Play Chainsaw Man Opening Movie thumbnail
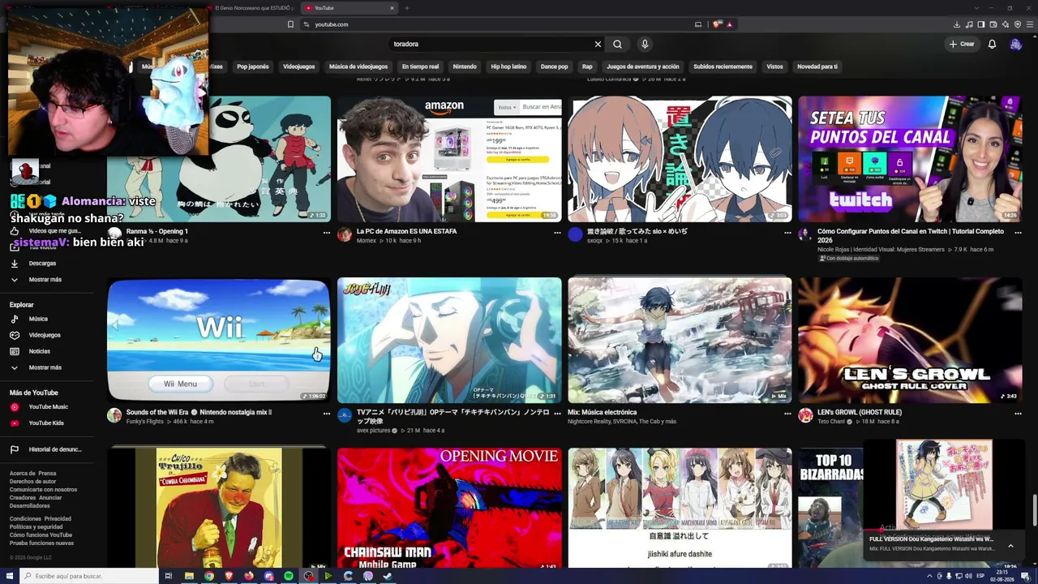 point(449,508)
